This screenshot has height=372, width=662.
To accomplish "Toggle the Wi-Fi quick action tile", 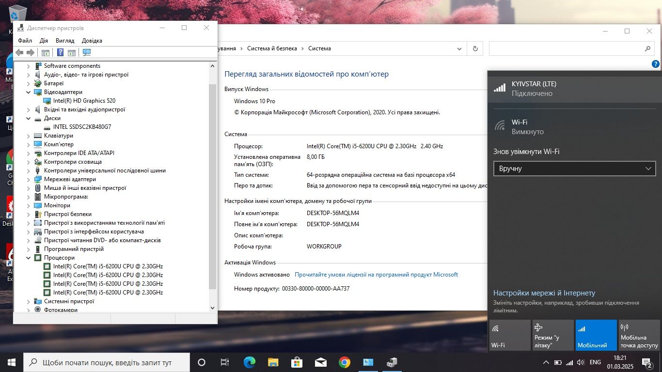I will tap(510, 335).
